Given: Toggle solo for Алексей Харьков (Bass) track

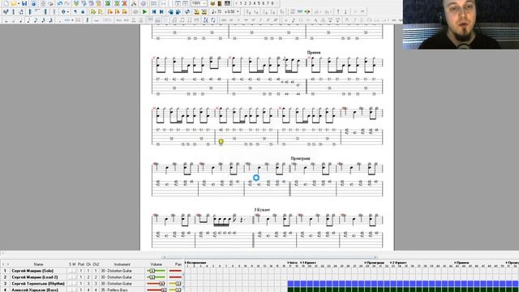Looking at the screenshot, I should (x=71, y=290).
